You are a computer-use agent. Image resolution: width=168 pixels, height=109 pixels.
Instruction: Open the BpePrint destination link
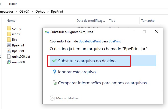click(x=115, y=41)
